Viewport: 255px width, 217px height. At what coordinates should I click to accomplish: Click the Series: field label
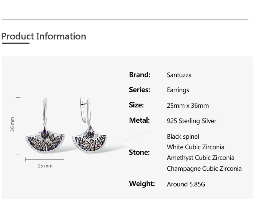click(x=140, y=90)
